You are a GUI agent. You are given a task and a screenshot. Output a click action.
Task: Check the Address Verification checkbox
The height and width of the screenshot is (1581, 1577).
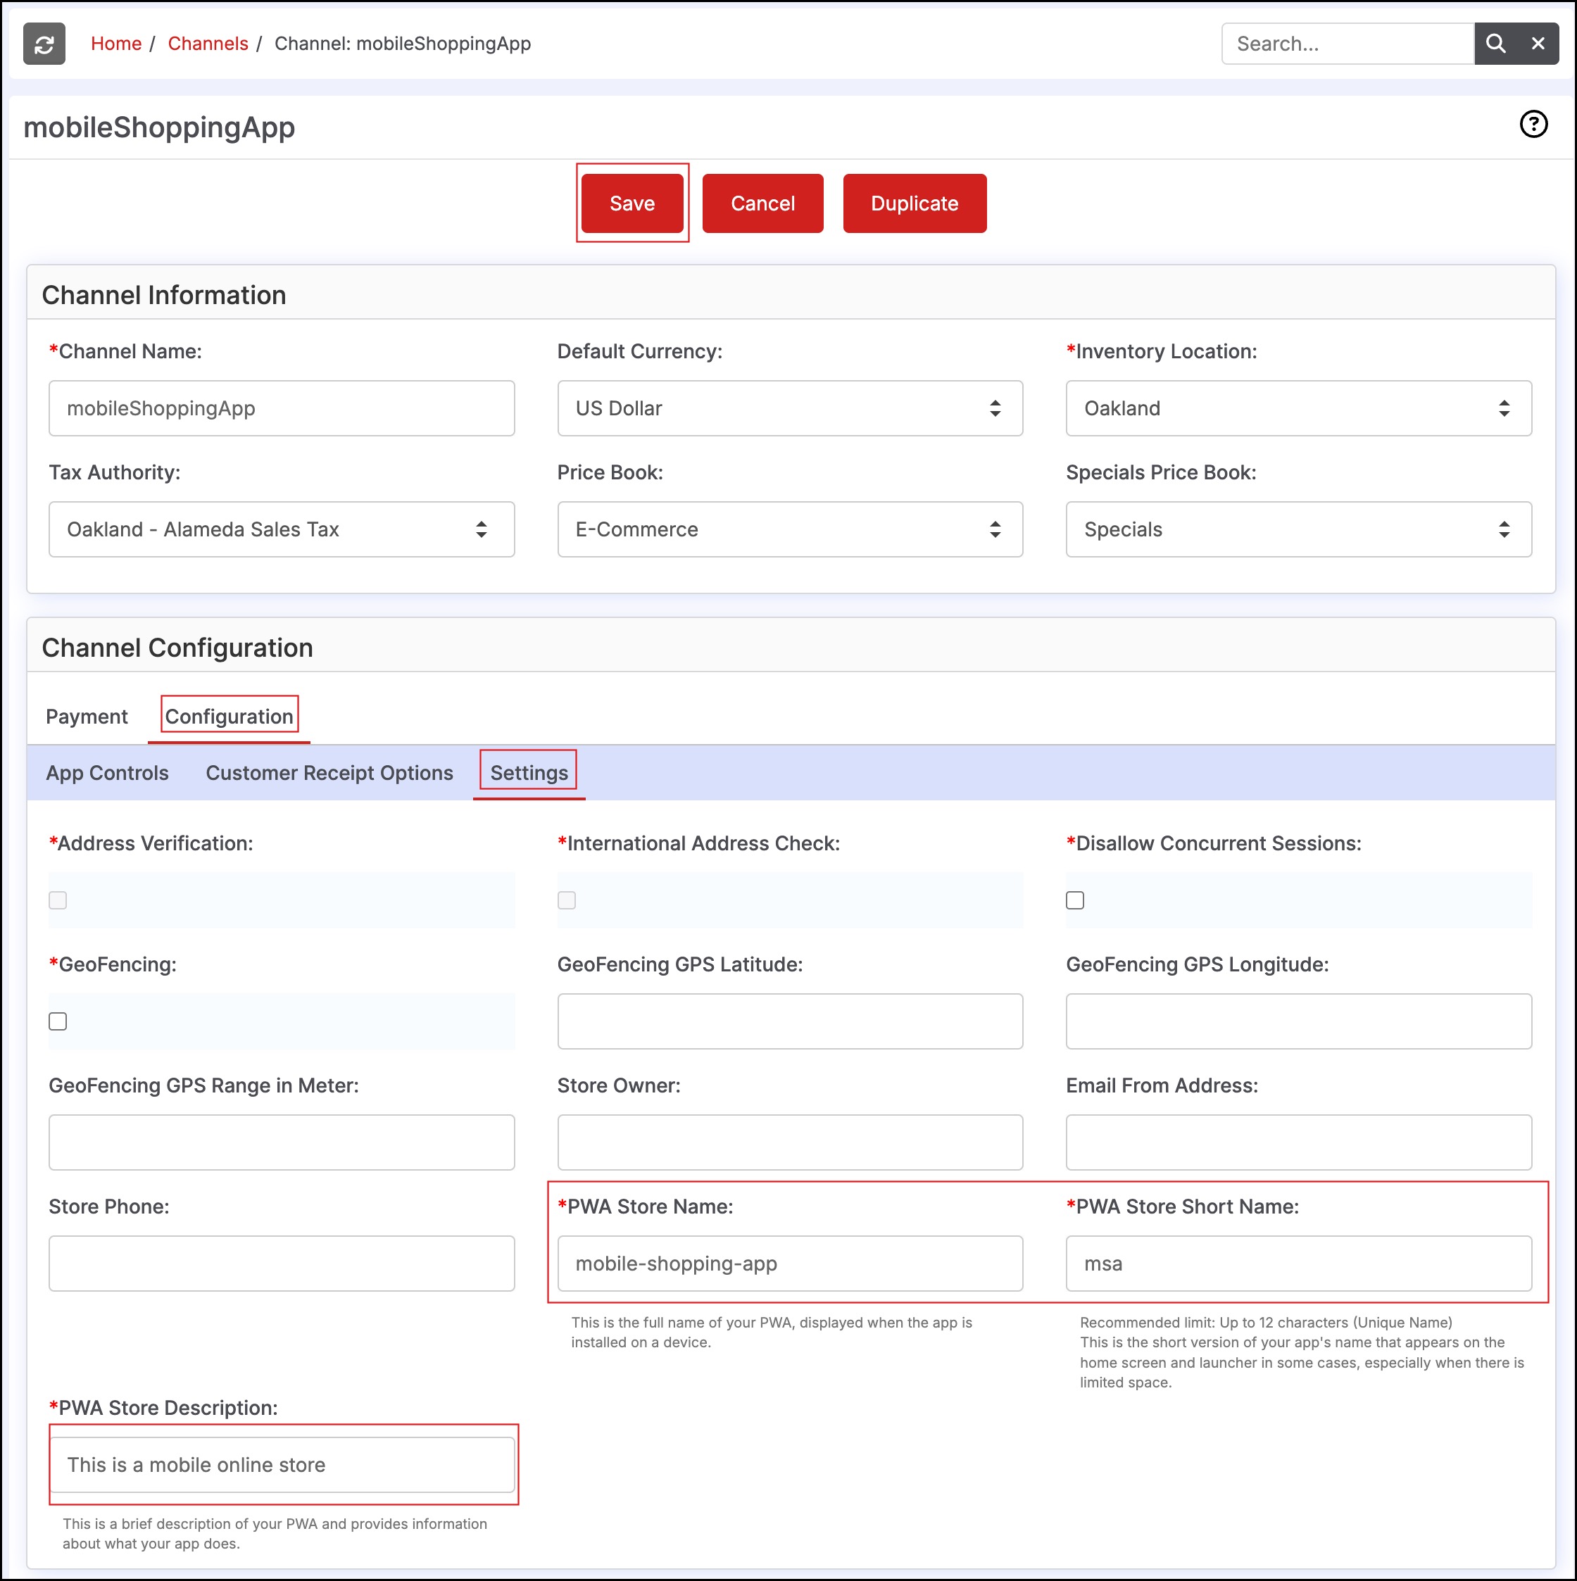58,900
